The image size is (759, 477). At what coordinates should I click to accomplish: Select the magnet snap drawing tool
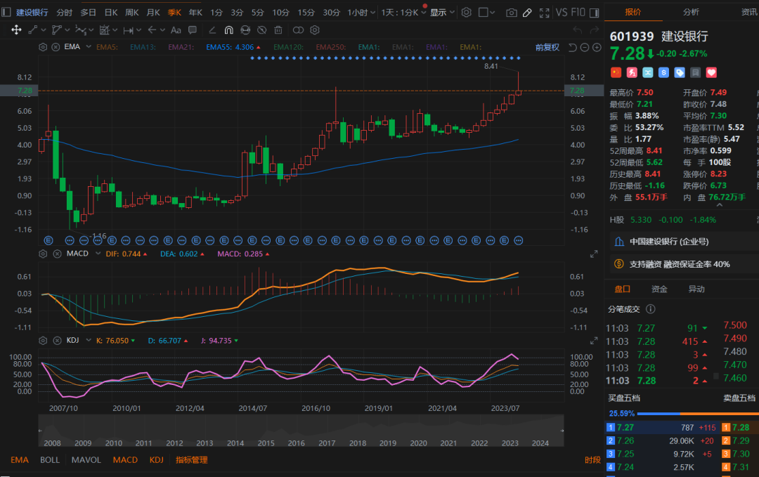(229, 30)
